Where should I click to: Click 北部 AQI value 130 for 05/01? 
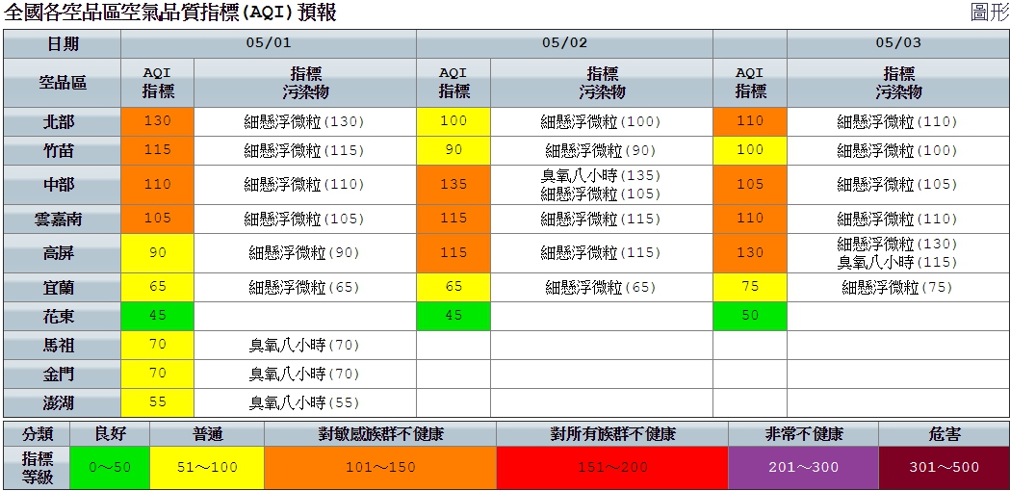click(x=158, y=121)
